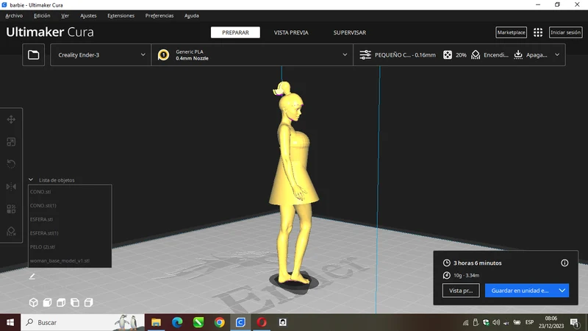
Task: Open the Edición menu
Action: [42, 15]
